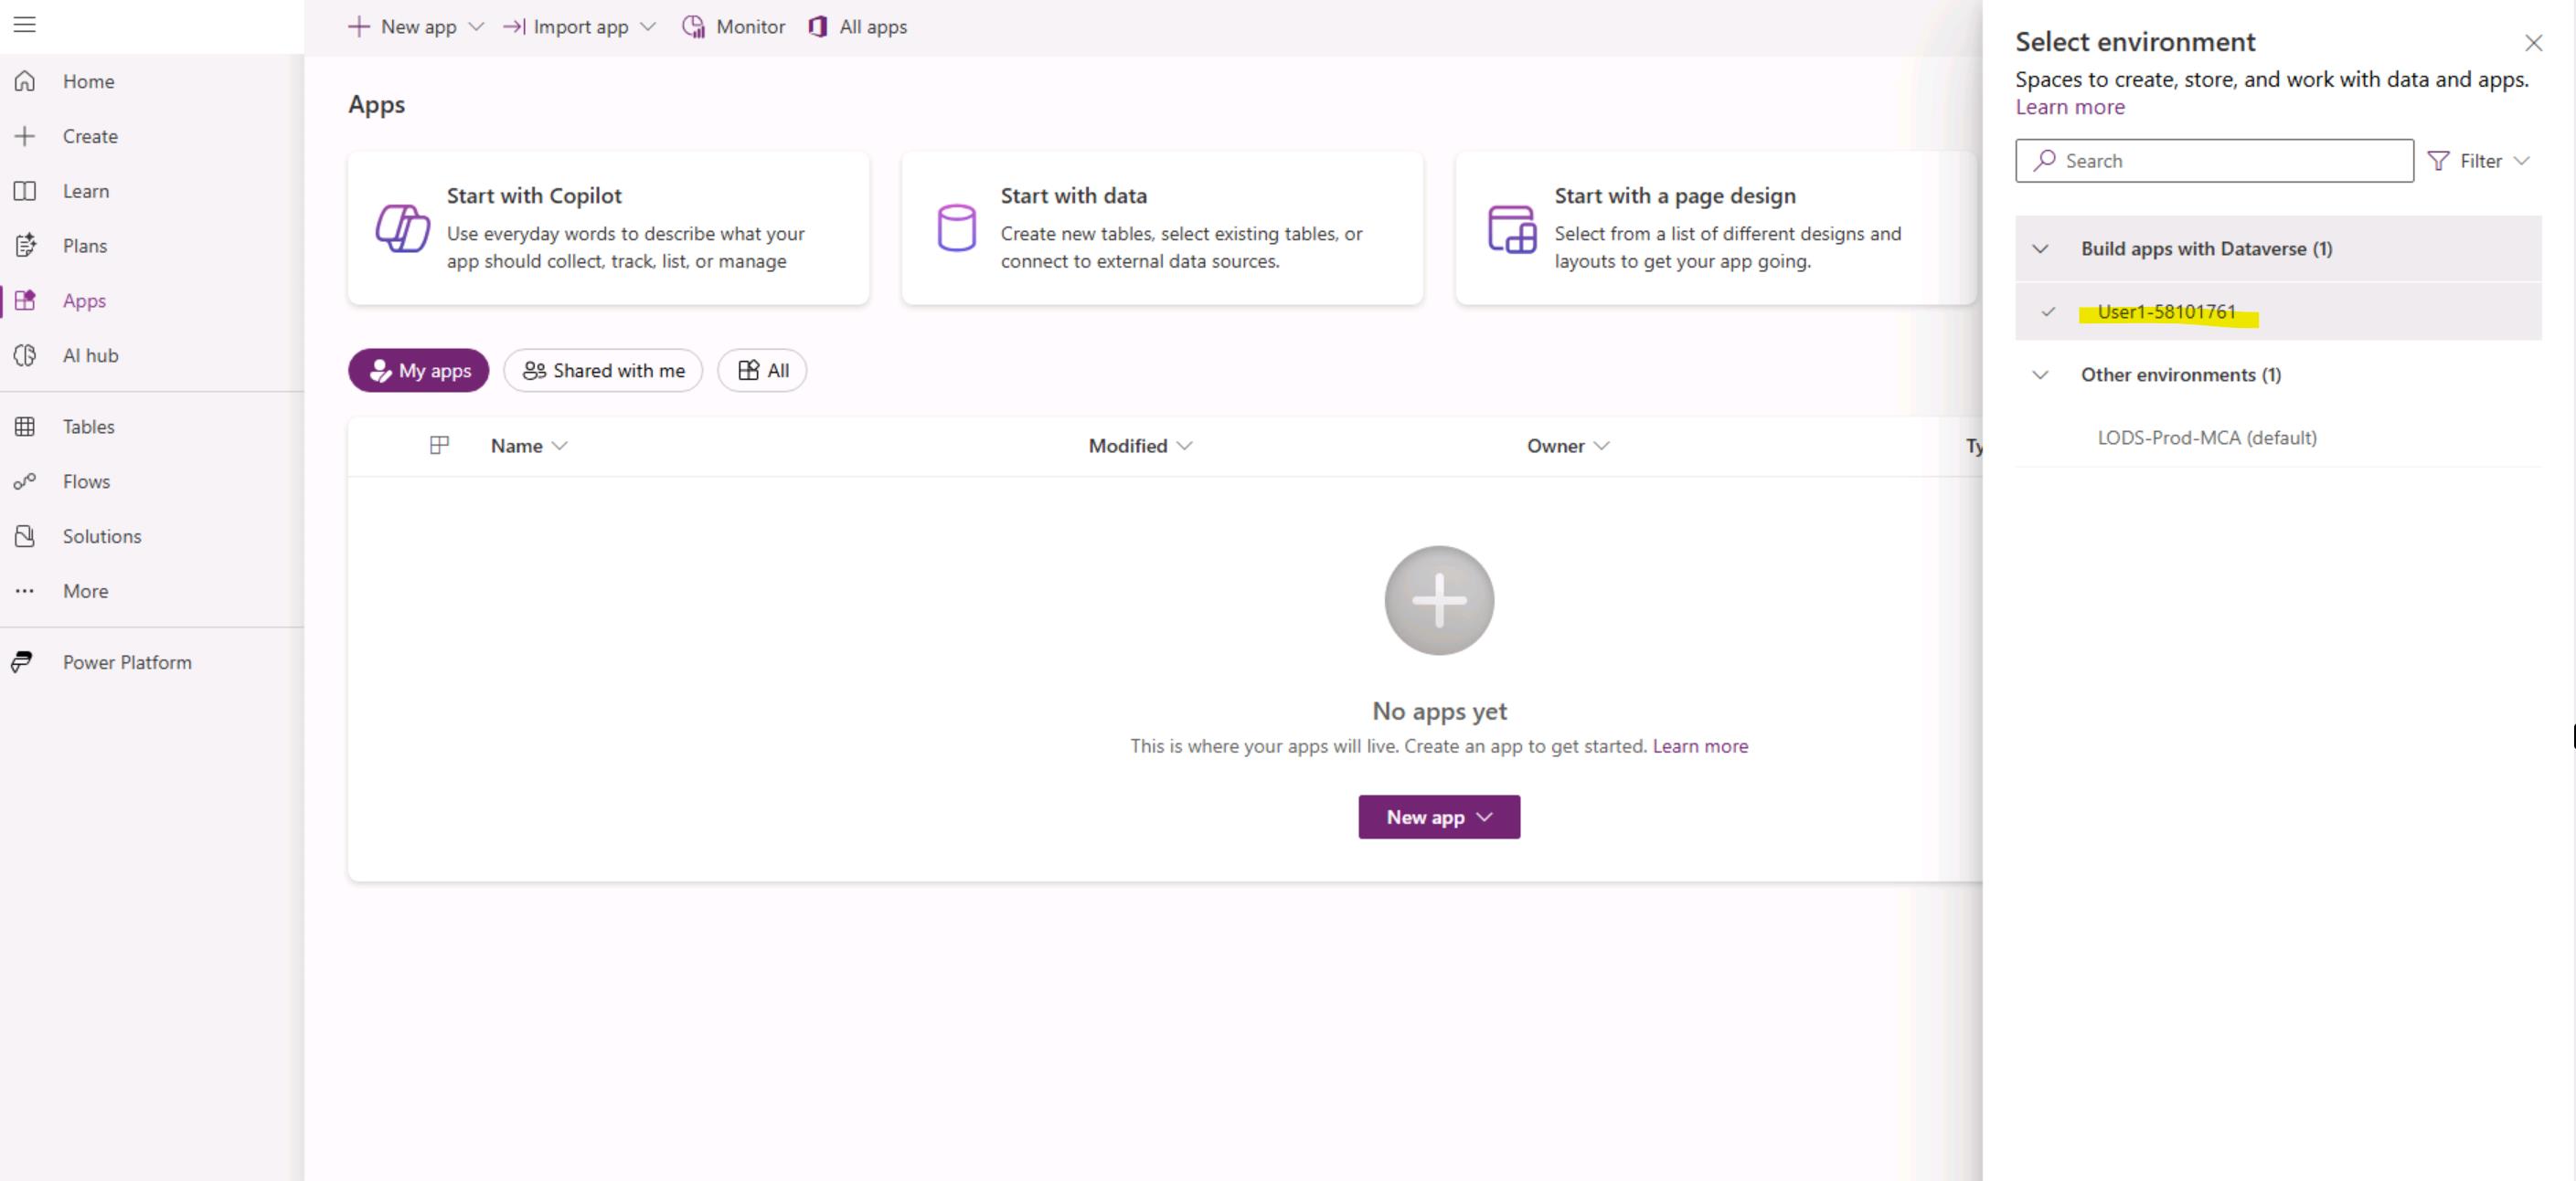This screenshot has width=2576, height=1181.
Task: Open the Filter dropdown in environment panel
Action: coord(2478,161)
